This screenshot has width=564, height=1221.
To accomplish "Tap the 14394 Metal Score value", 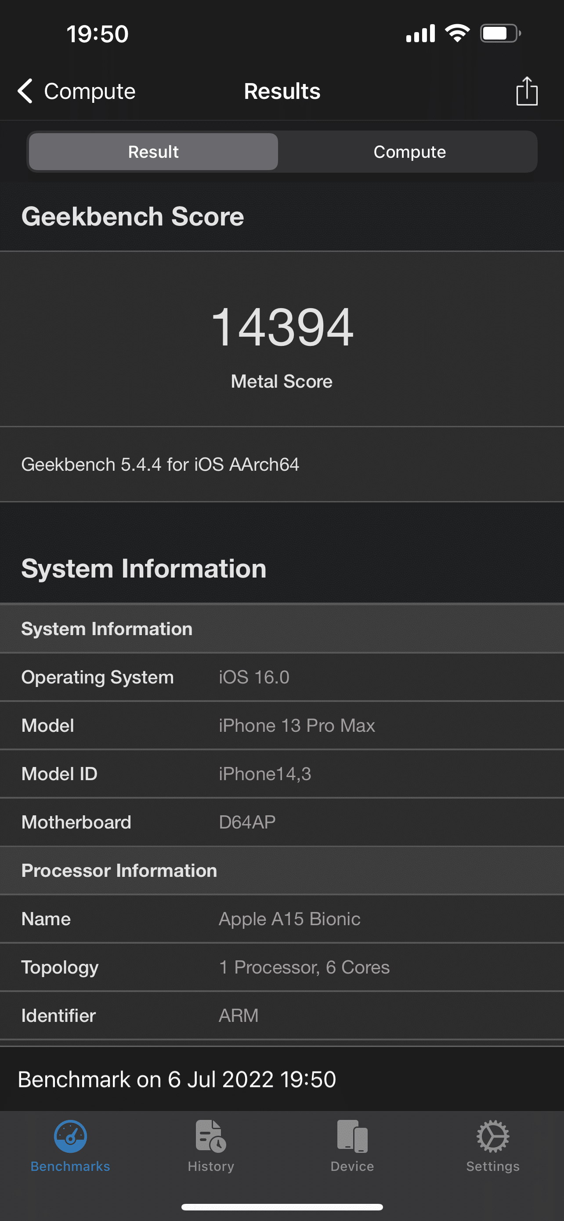I will (x=282, y=327).
